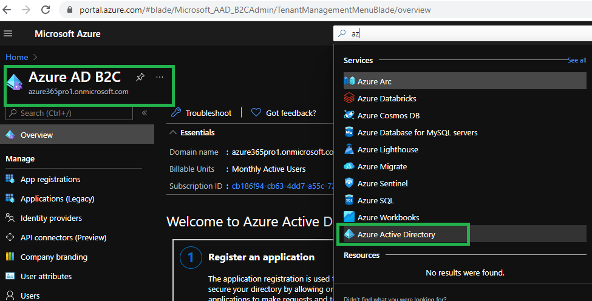Click Microsoft Azure portal title
592x301 pixels.
(x=67, y=33)
